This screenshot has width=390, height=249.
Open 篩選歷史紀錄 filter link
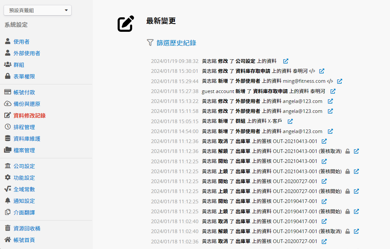176,43
